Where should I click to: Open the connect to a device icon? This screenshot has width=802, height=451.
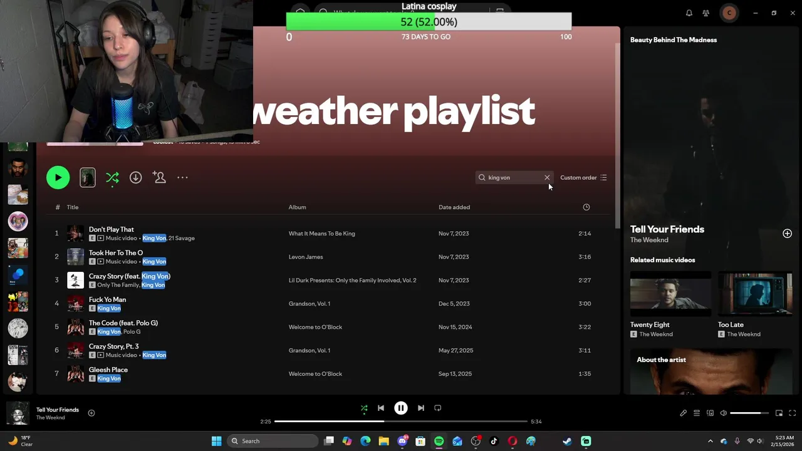(x=710, y=413)
